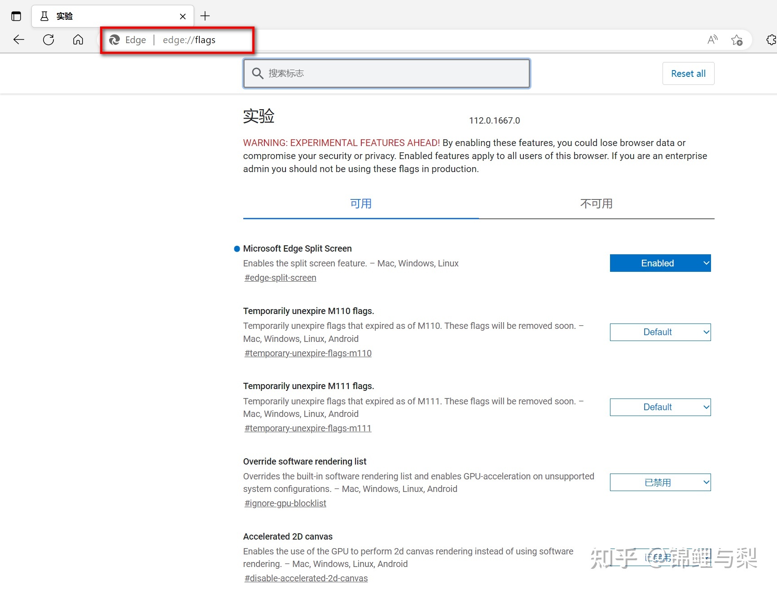The image size is (777, 589).
Task: Click the blue modified-flag dot indicator
Action: click(237, 249)
